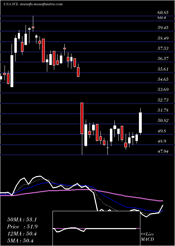Click the 55.61 price axis label
This screenshot has width=175, height=246.
[163, 69]
